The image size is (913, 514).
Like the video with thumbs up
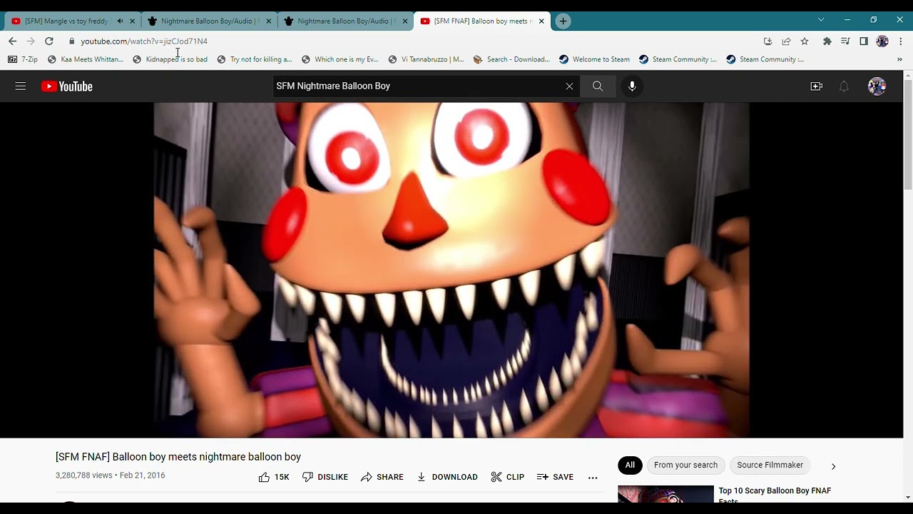coord(274,477)
